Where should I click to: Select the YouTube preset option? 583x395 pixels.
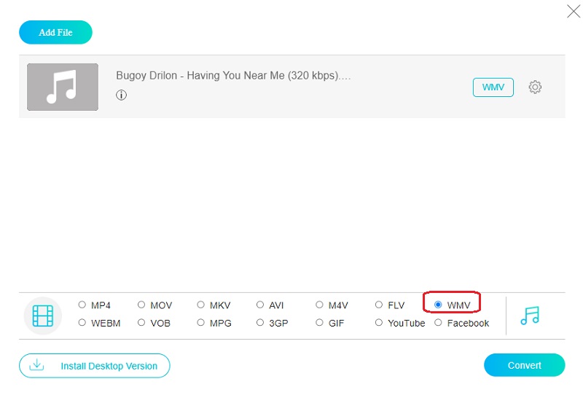379,323
